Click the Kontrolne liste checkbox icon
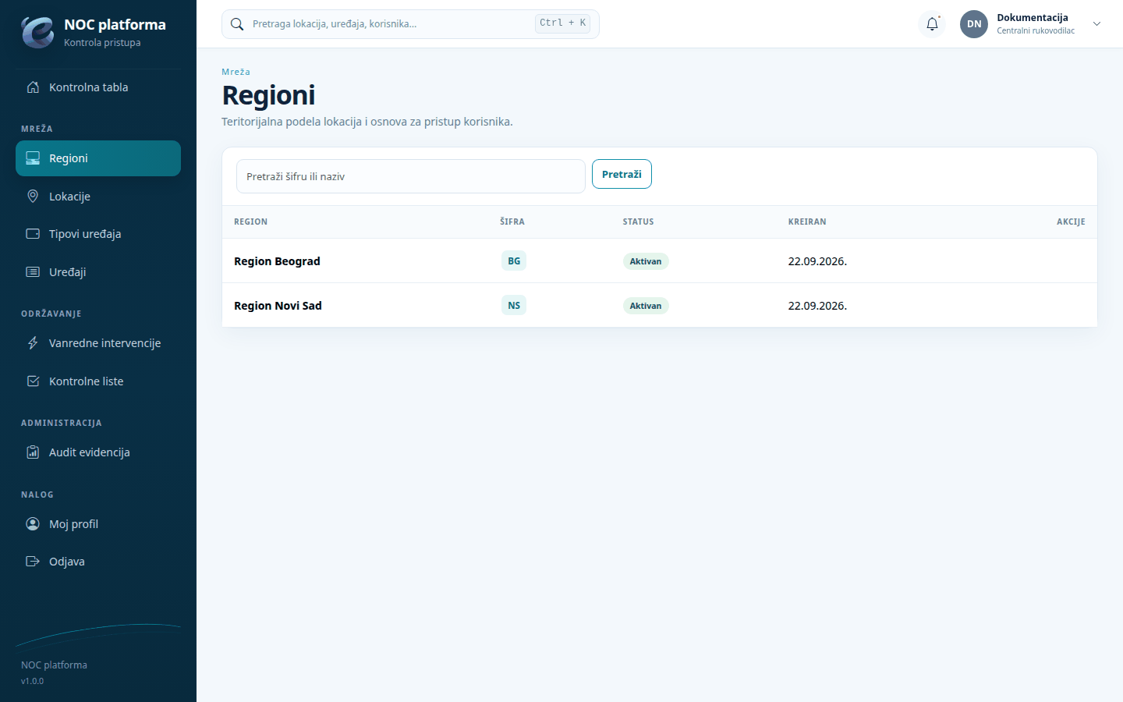Image resolution: width=1123 pixels, height=702 pixels. tap(33, 381)
